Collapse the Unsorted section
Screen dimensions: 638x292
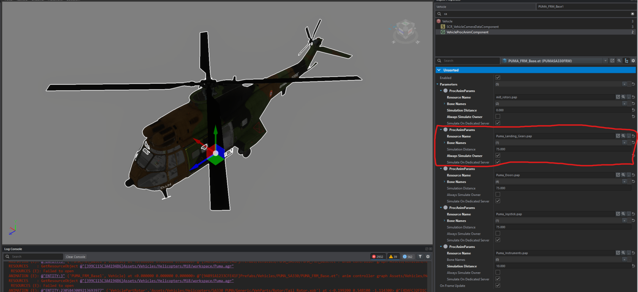coord(439,70)
